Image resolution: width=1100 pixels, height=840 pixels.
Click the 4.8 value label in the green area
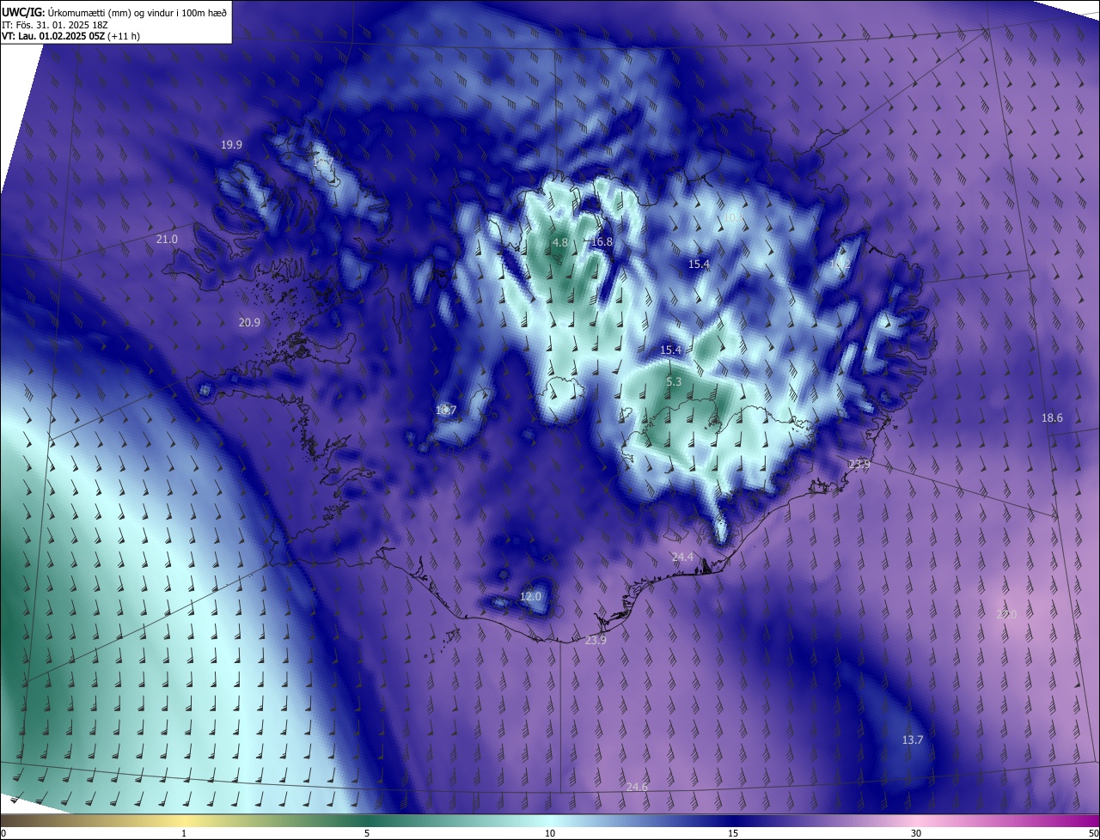tap(559, 243)
